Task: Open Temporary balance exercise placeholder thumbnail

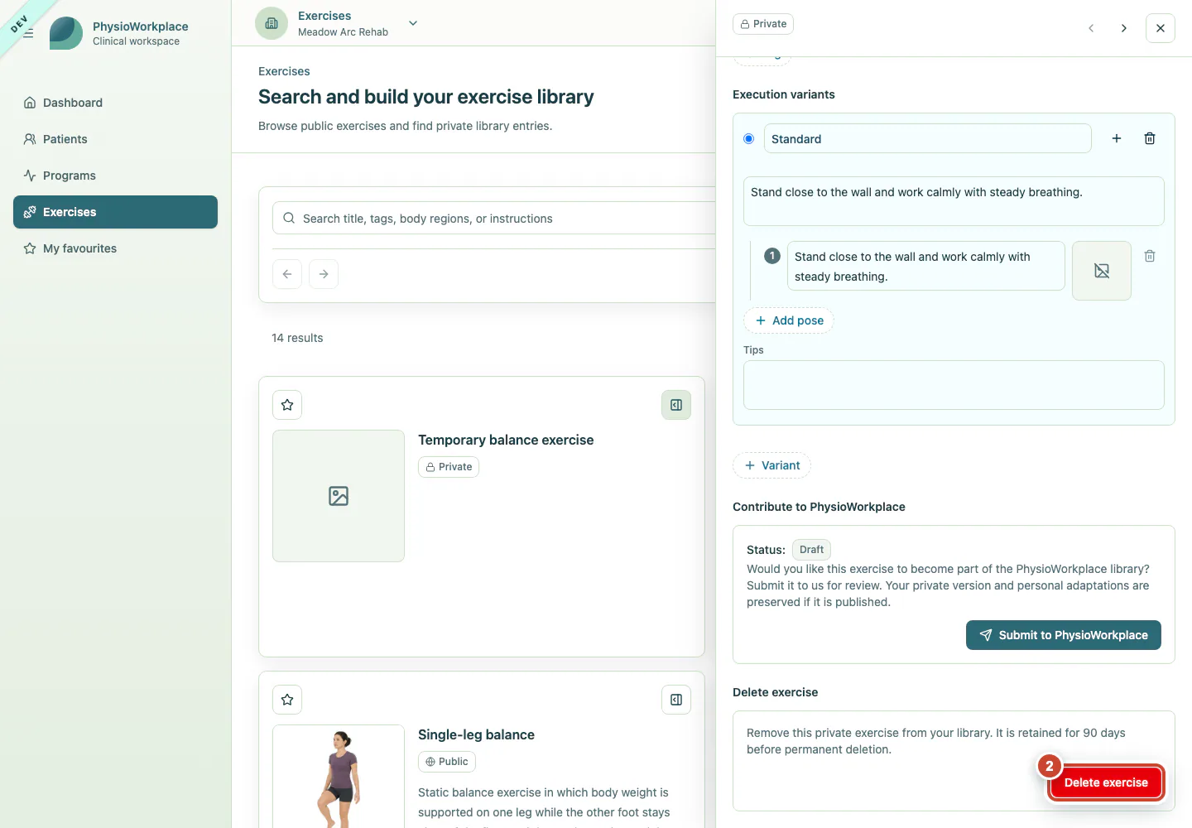Action: click(x=339, y=496)
